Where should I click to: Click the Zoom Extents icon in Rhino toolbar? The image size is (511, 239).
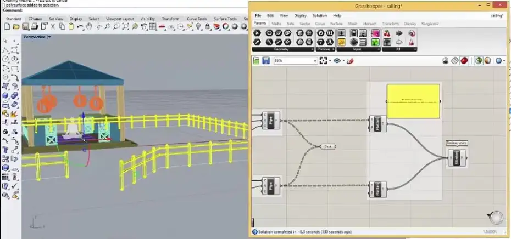tap(125, 27)
